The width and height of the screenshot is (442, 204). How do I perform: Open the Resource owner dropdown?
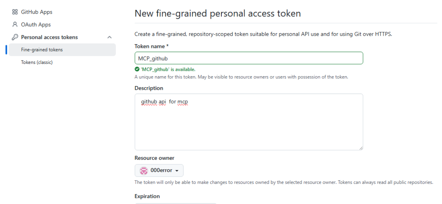[x=159, y=170]
